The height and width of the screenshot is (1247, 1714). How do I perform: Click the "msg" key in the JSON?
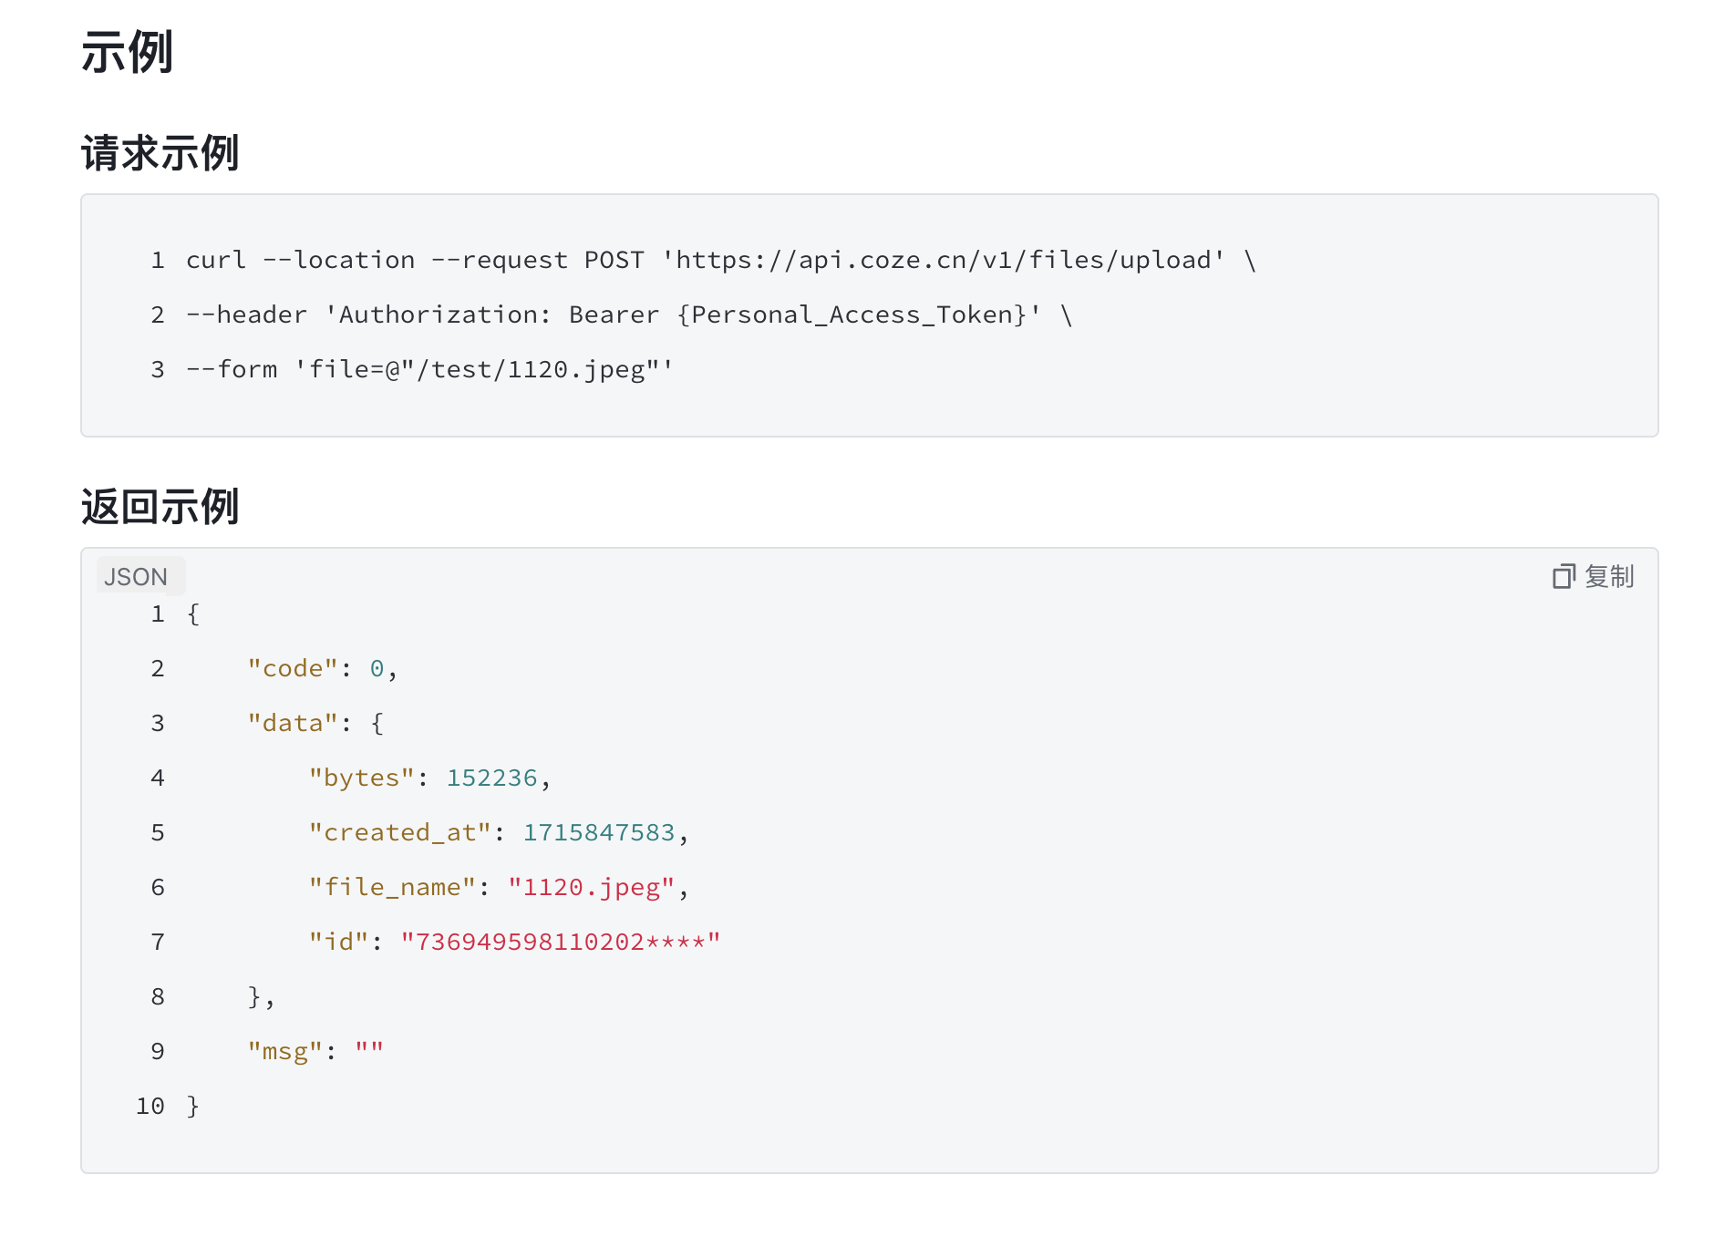coord(285,1052)
